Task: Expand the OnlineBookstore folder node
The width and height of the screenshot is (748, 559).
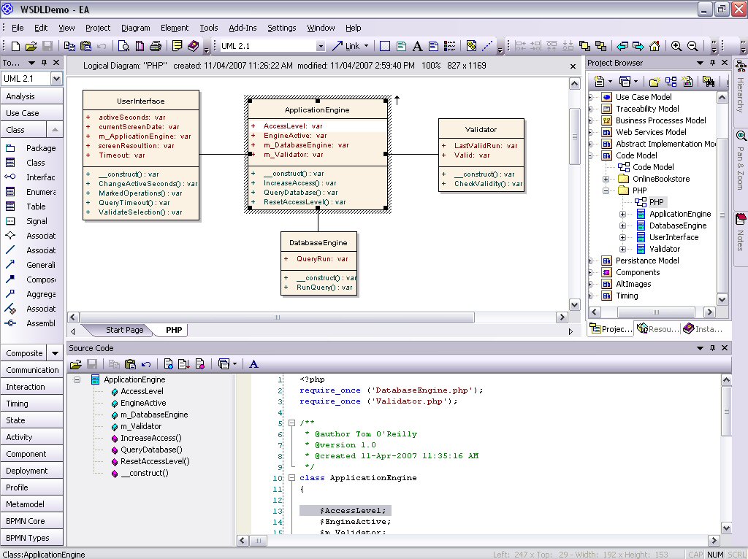Action: [606, 180]
